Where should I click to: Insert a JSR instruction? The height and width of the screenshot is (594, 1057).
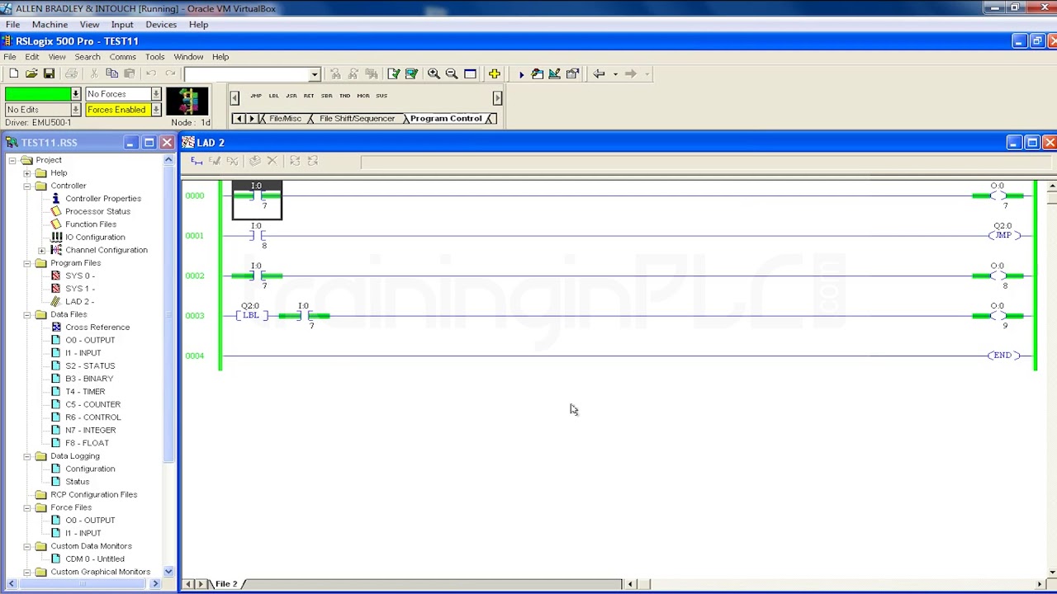pyautogui.click(x=292, y=96)
